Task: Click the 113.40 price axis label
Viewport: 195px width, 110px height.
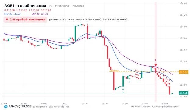Action: [183, 62]
